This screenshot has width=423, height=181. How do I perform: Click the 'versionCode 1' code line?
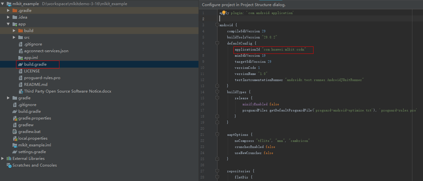pos(247,68)
